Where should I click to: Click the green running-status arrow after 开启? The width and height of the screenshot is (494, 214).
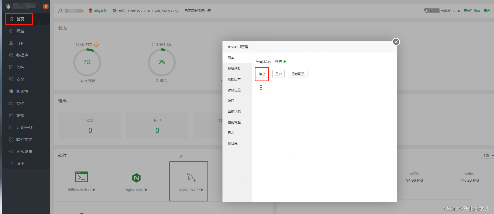point(285,62)
